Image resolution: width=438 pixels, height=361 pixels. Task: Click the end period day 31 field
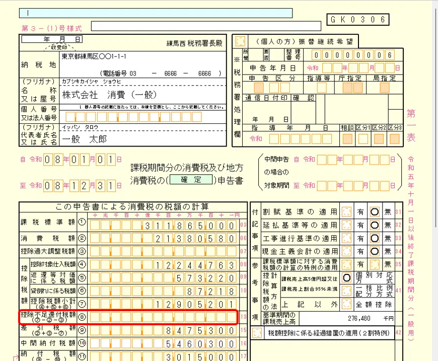point(105,186)
